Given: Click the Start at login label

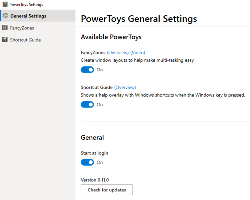Looking at the screenshot, I should [94, 153].
